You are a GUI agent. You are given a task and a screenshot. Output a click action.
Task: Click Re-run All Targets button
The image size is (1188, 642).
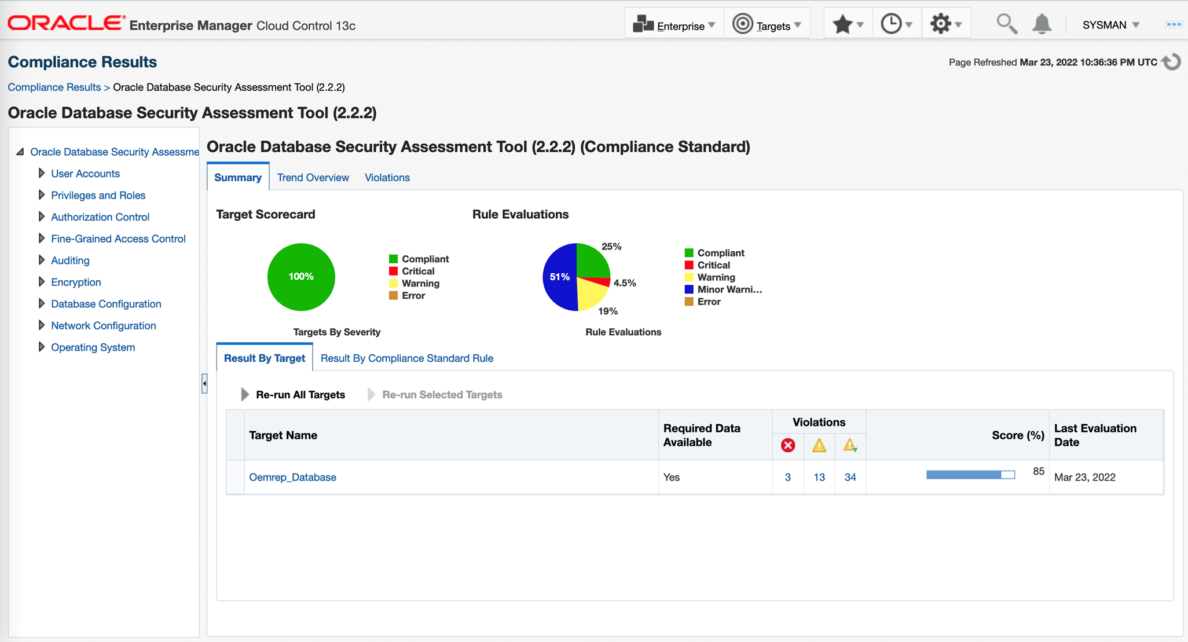click(x=293, y=395)
